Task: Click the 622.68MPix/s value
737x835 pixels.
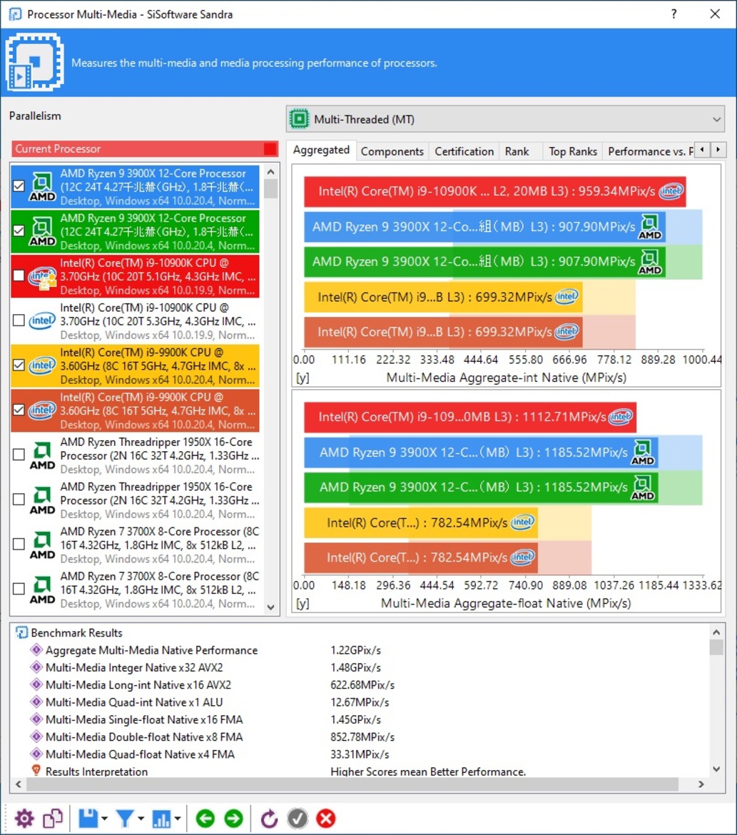Action: tap(362, 685)
